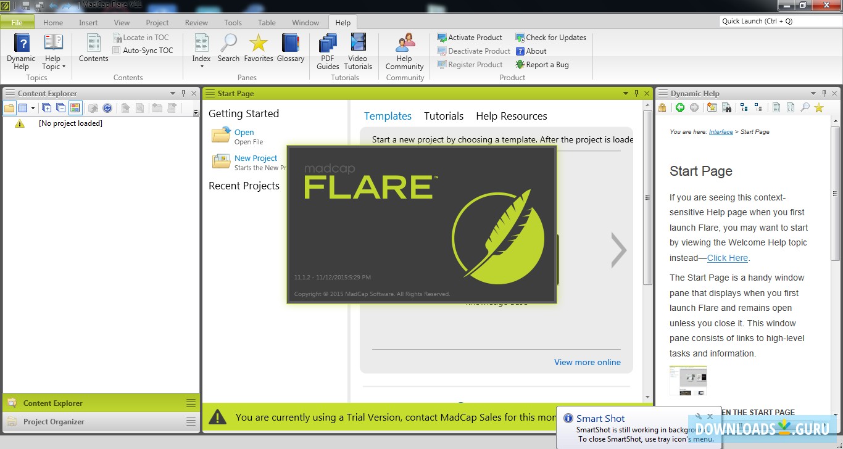Click the New Project link
843x449 pixels.
pyautogui.click(x=256, y=158)
